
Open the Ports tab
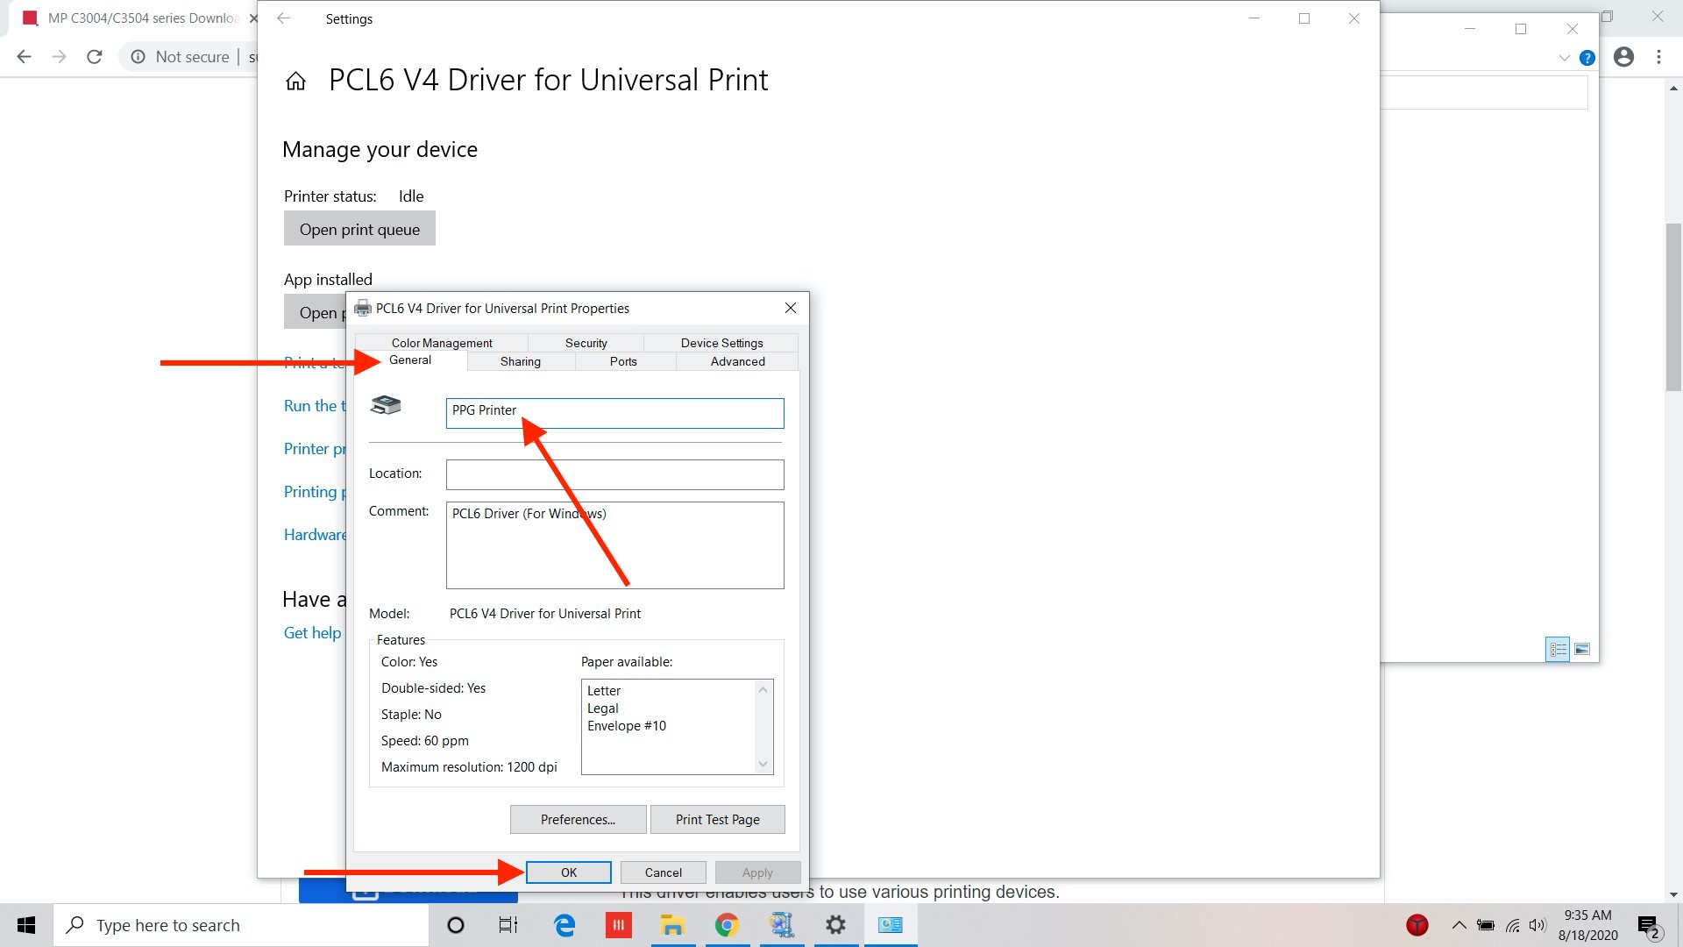point(623,361)
